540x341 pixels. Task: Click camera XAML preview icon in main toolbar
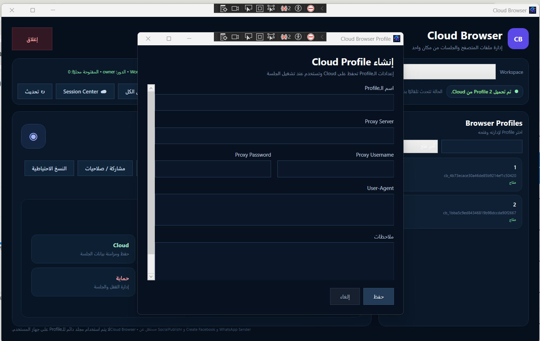click(235, 8)
